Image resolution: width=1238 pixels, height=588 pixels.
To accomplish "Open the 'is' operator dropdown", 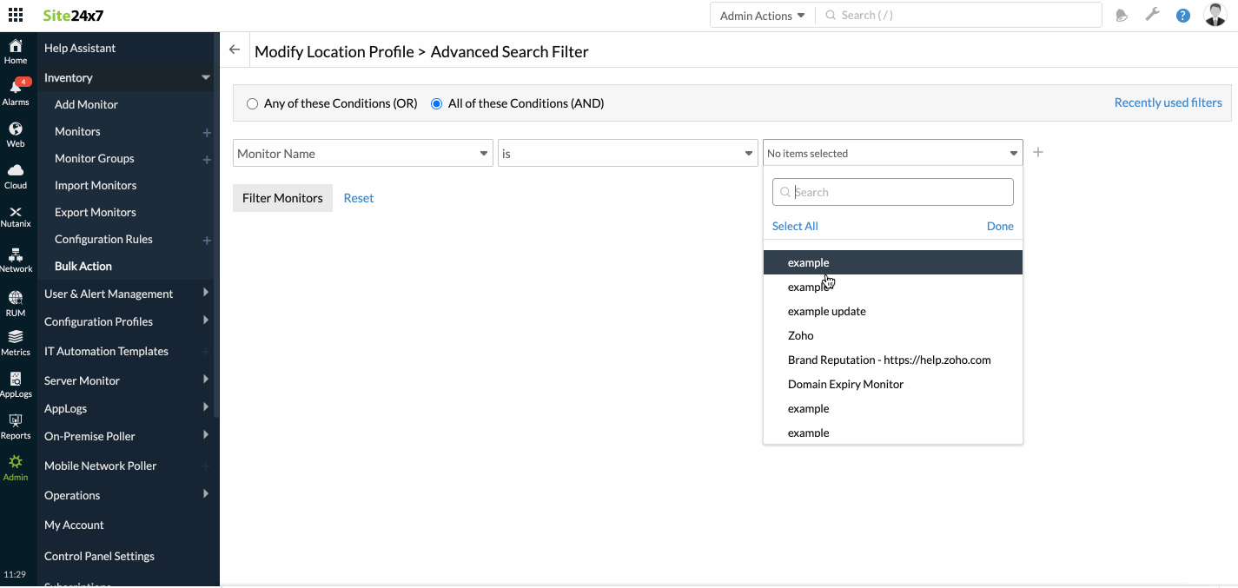I will coord(627,154).
